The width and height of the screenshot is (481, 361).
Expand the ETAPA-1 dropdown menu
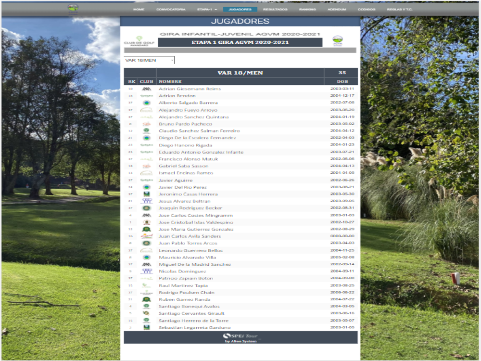[x=207, y=10]
